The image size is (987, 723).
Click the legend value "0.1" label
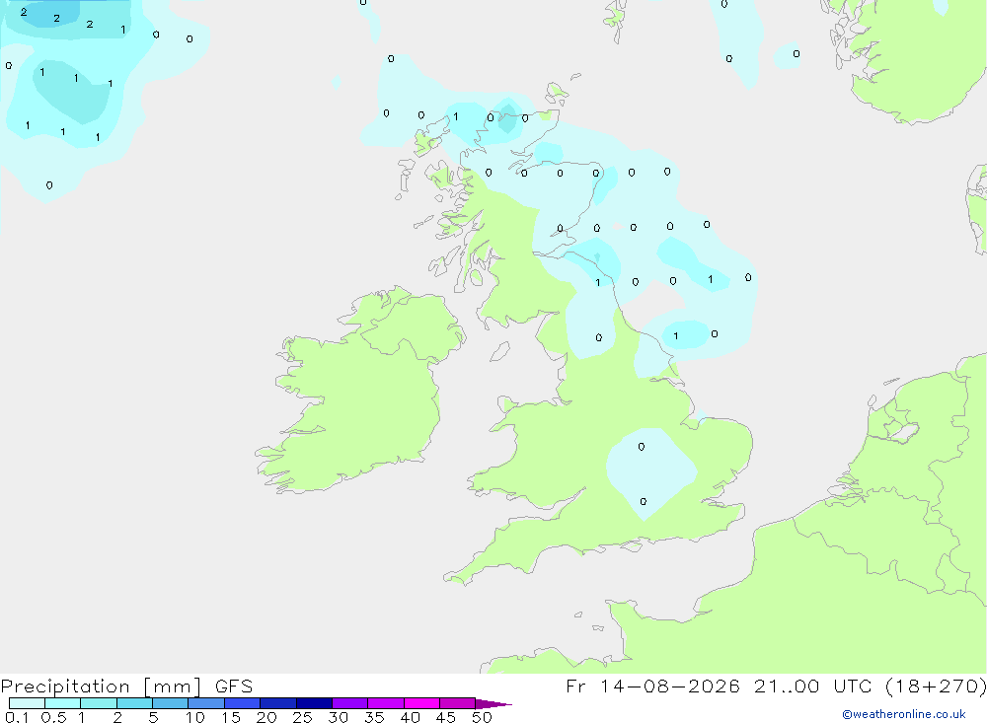click(x=17, y=717)
